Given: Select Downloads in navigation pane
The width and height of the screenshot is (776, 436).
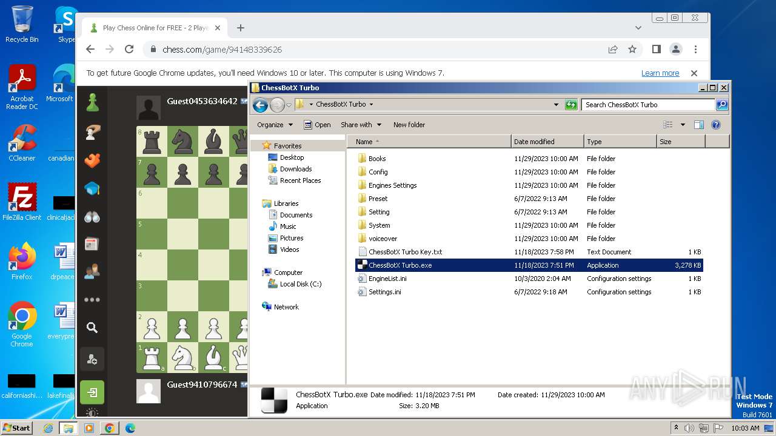Looking at the screenshot, I should point(296,169).
